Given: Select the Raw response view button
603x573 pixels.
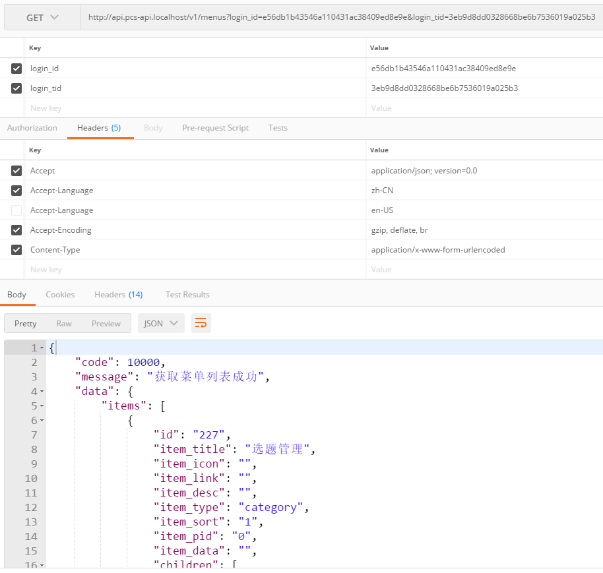Looking at the screenshot, I should [x=64, y=323].
